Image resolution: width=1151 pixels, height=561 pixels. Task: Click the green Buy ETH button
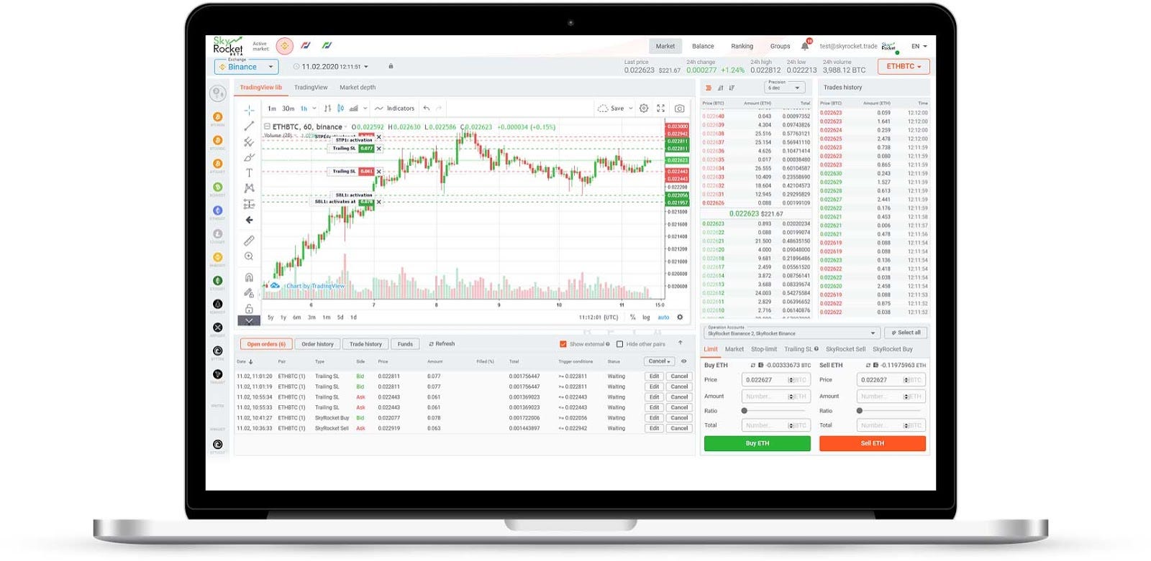pos(758,443)
